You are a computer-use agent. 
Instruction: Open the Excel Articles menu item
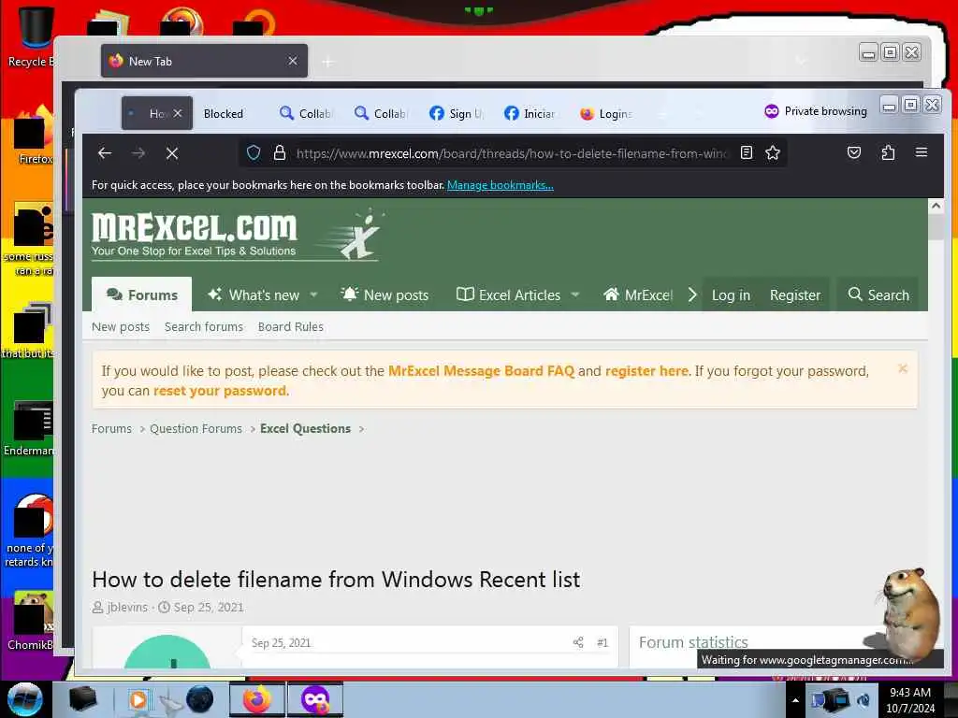click(508, 294)
